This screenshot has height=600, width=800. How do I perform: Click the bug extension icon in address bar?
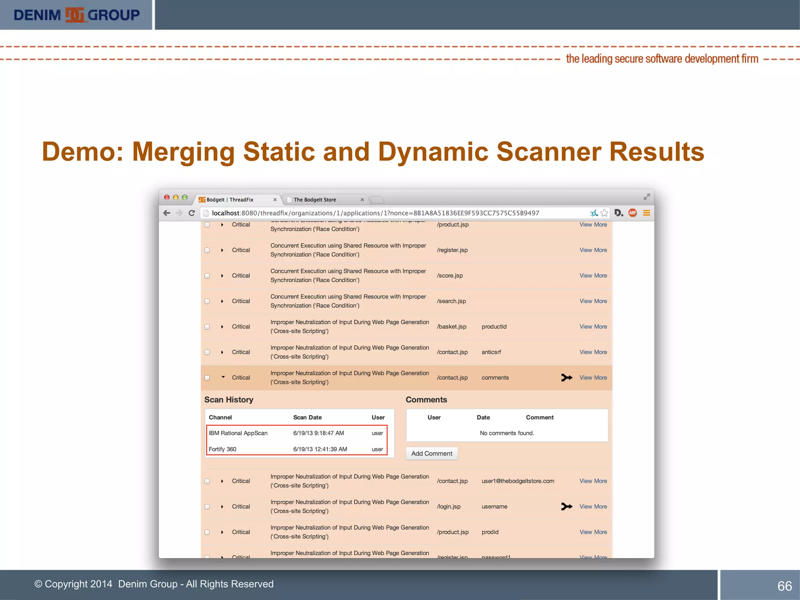click(594, 213)
